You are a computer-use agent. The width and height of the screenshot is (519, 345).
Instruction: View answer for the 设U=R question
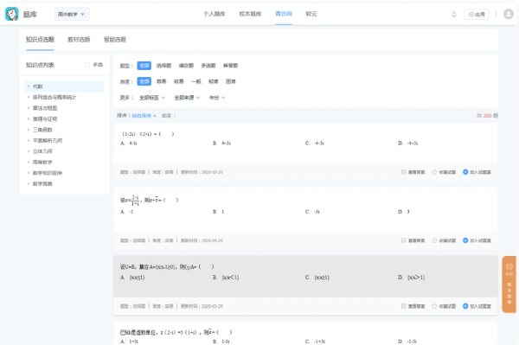pos(413,306)
